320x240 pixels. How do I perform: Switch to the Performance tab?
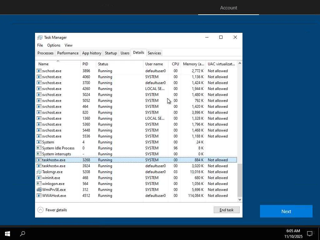pyautogui.click(x=68, y=53)
